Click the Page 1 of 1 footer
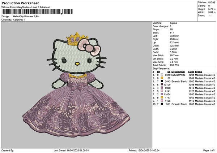Viewport: 217px width, 153px height. coord(209,150)
